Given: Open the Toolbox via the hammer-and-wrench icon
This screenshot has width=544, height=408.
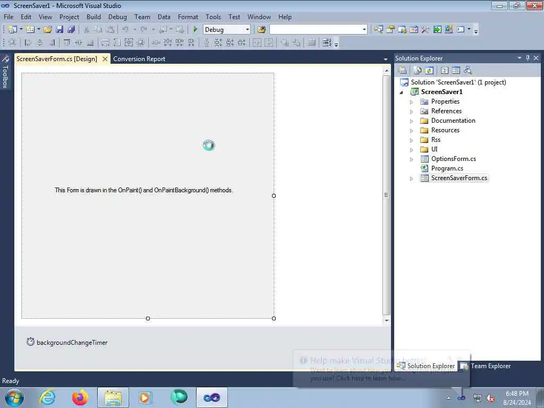Looking at the screenshot, I should [426, 30].
